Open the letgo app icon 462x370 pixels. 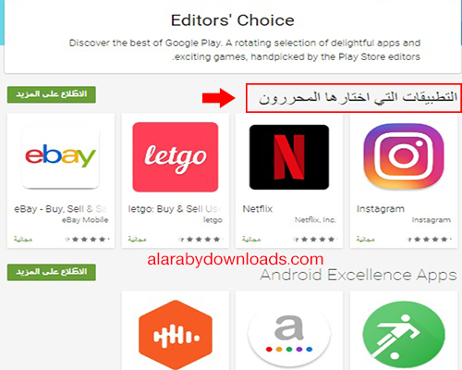point(176,157)
